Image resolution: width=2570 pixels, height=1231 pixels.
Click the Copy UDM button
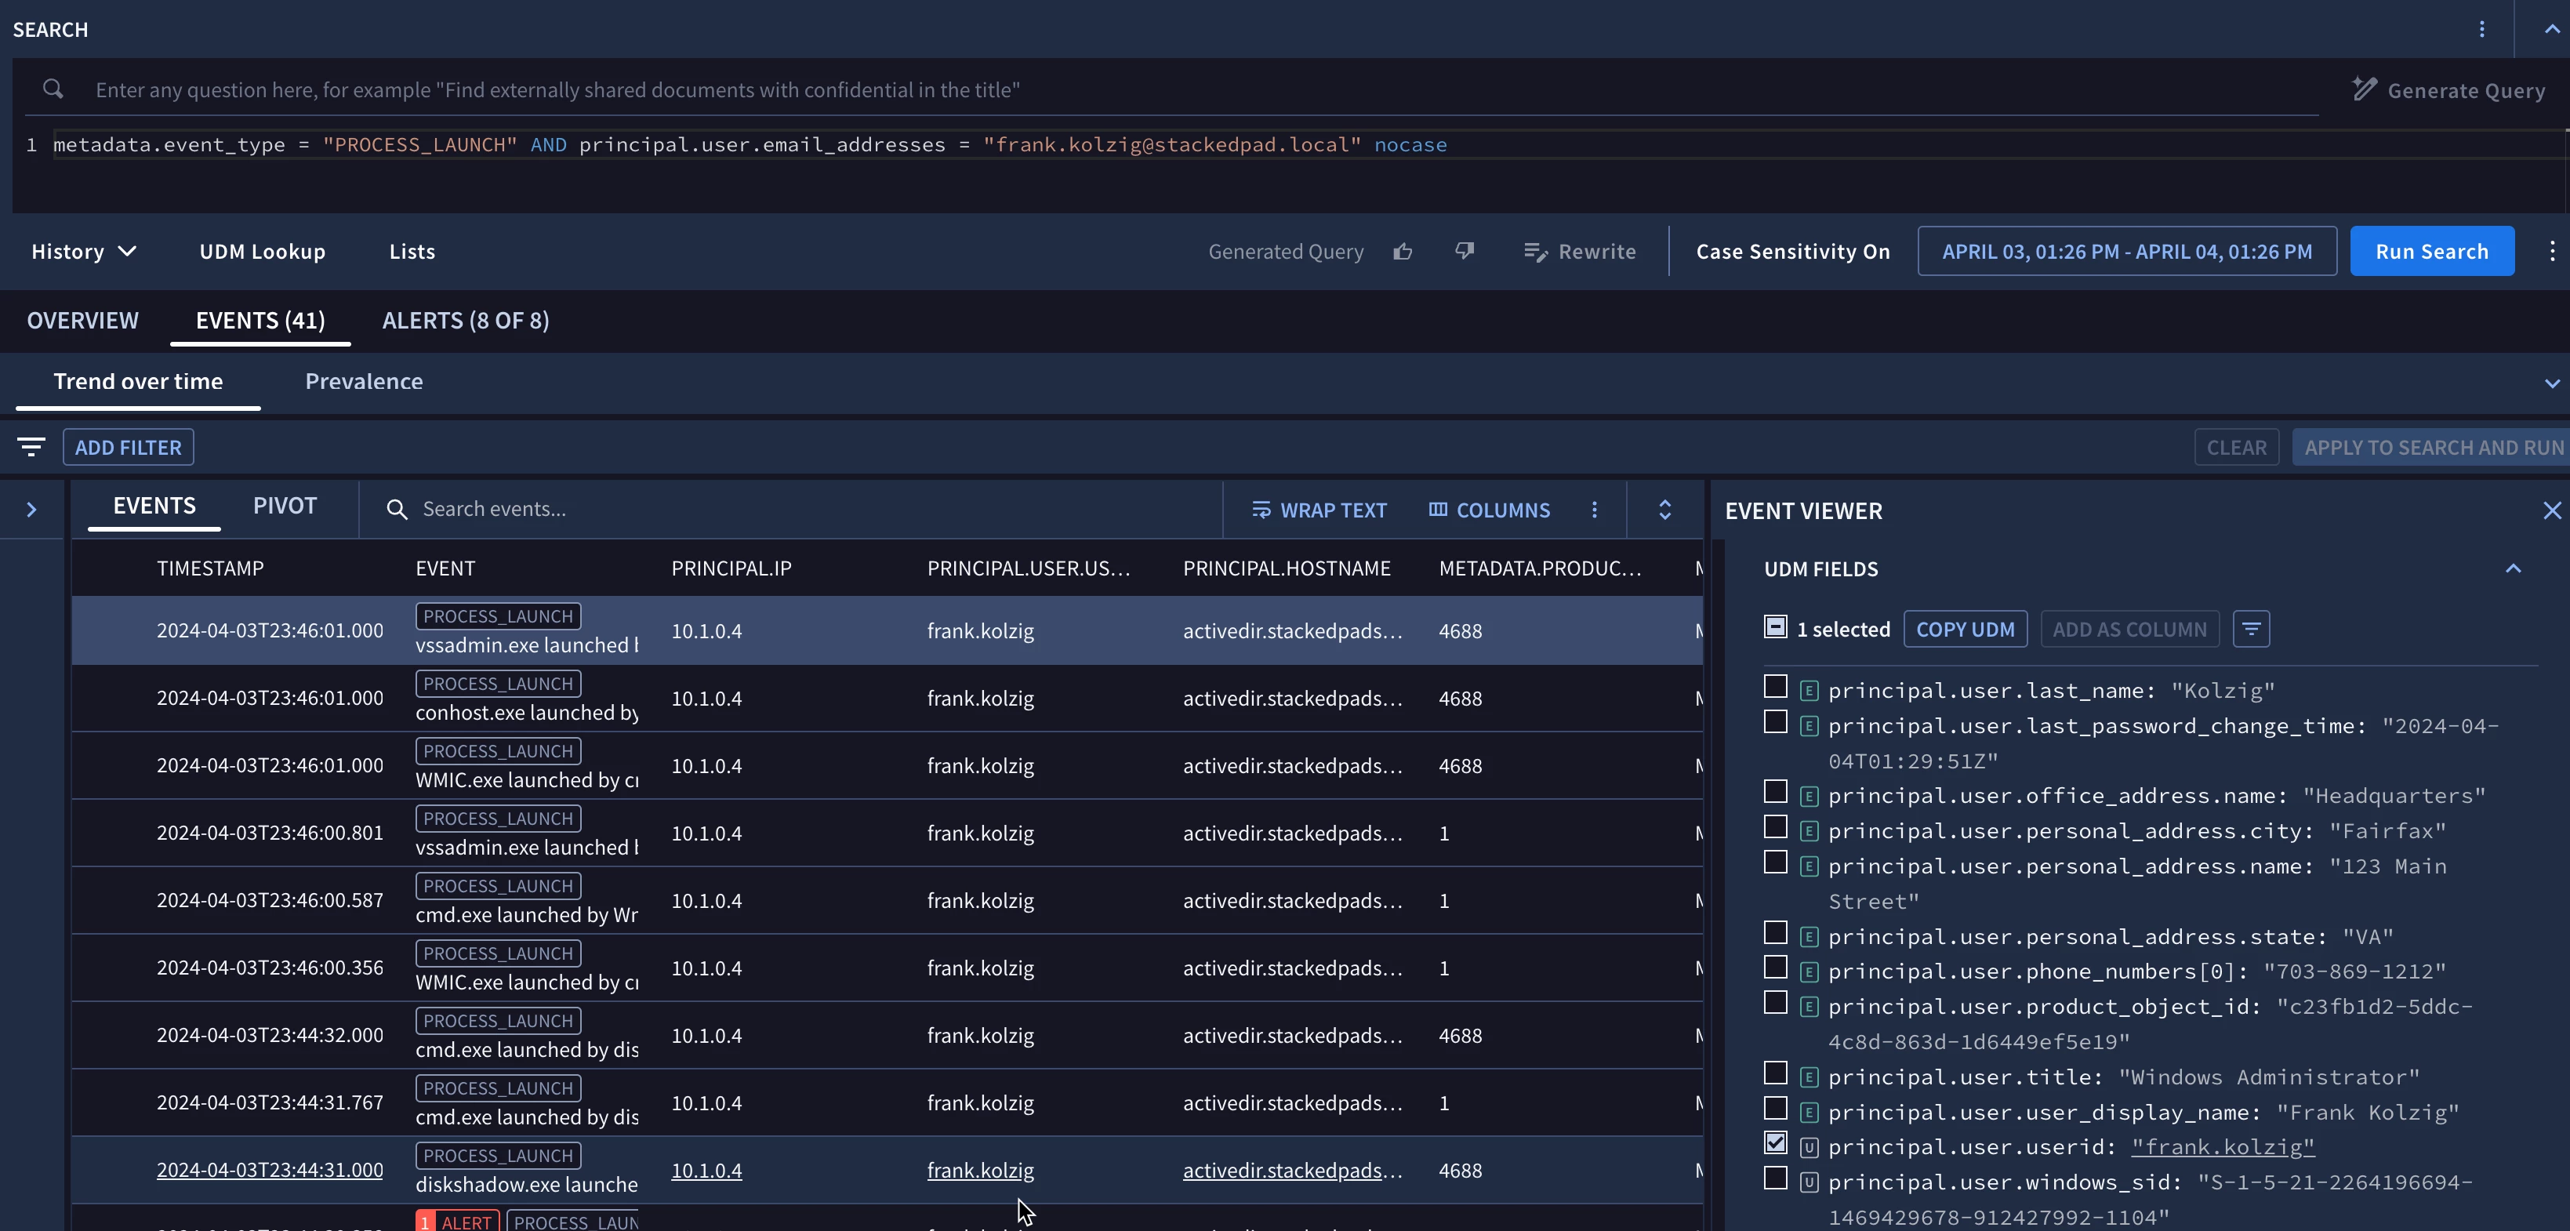[1965, 630]
